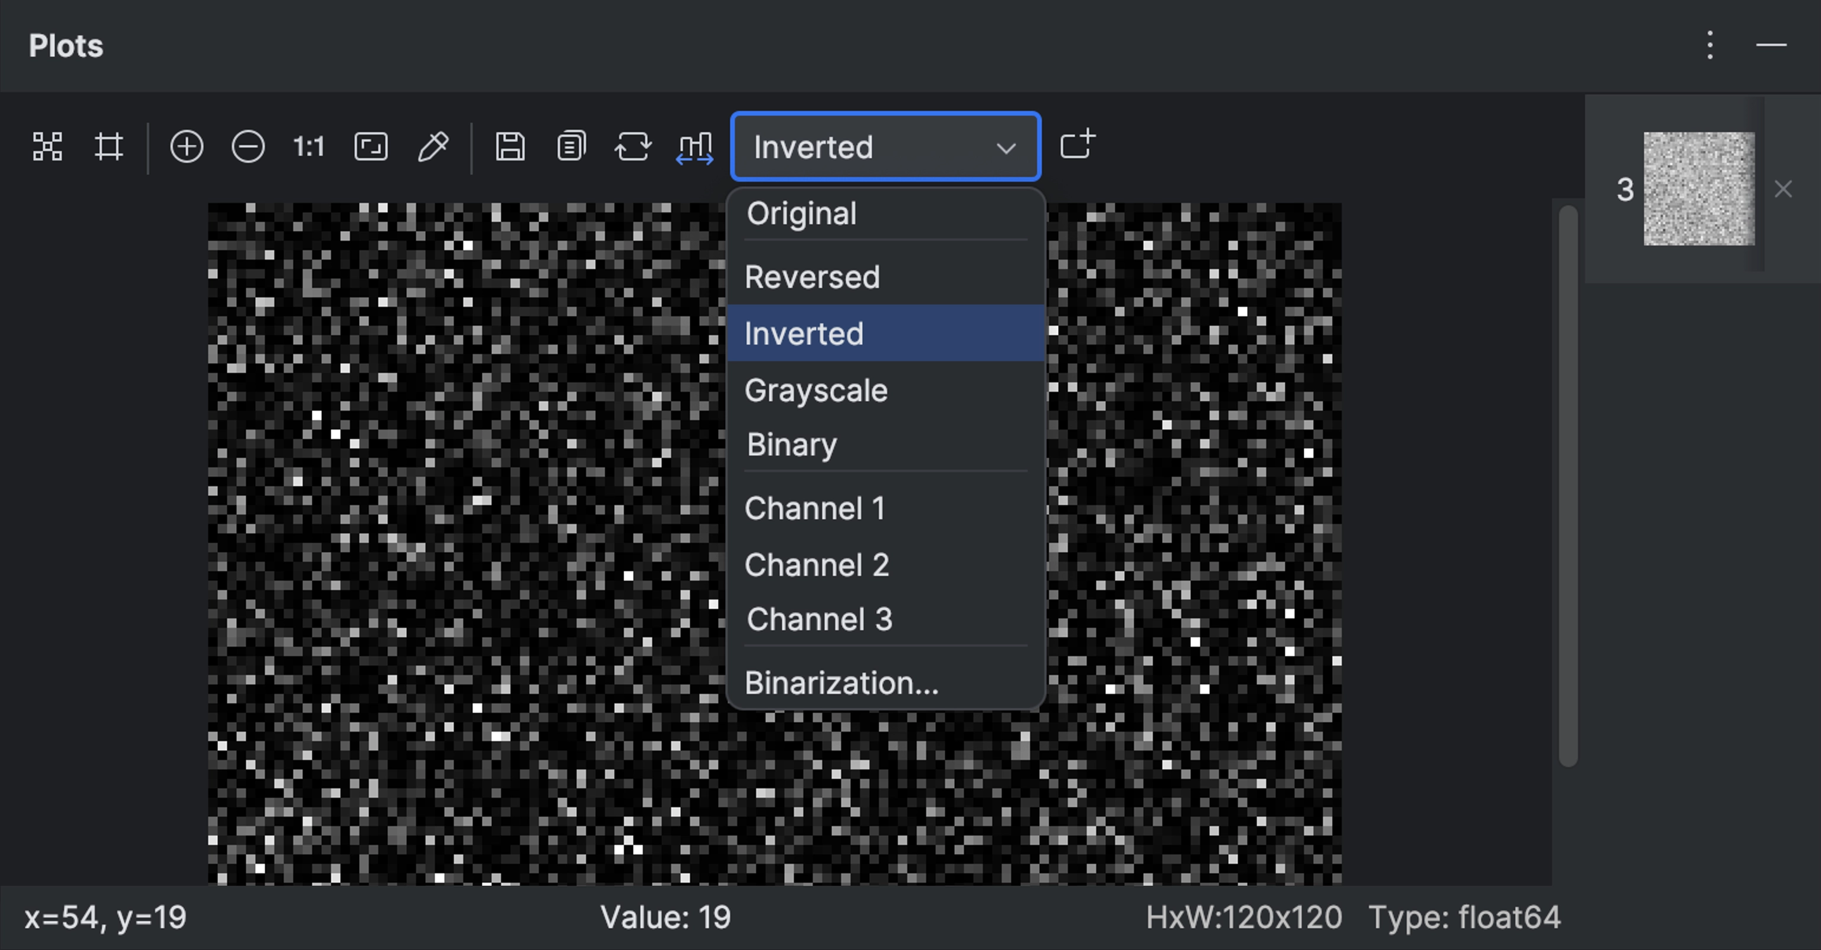Open Binarization settings from the menu

tap(841, 682)
